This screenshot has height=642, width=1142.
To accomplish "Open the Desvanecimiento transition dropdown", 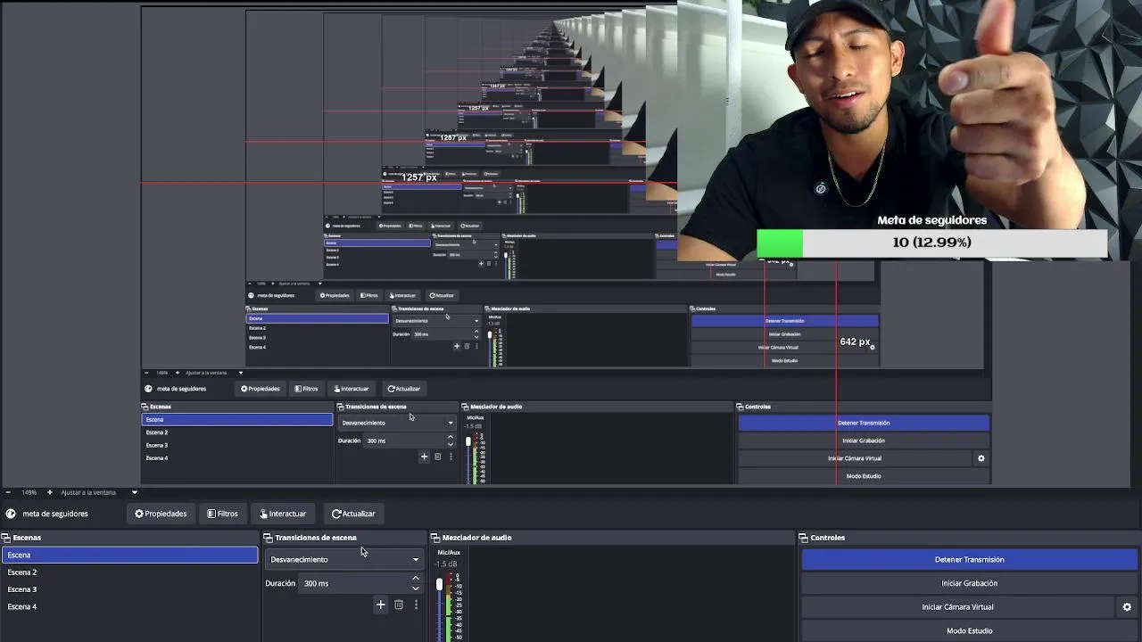I will tap(344, 559).
